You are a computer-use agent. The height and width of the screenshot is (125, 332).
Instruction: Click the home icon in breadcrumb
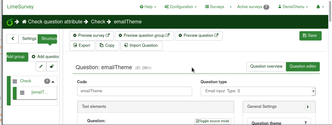24,22
